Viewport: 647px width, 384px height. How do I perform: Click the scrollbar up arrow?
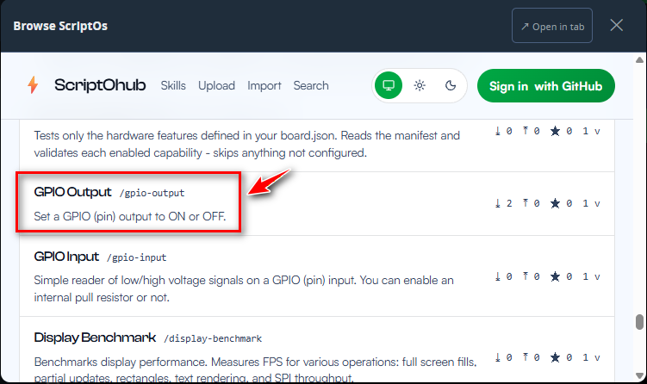pos(639,60)
